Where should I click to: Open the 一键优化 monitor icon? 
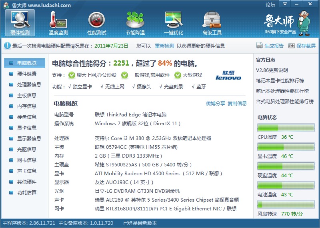[174, 23]
